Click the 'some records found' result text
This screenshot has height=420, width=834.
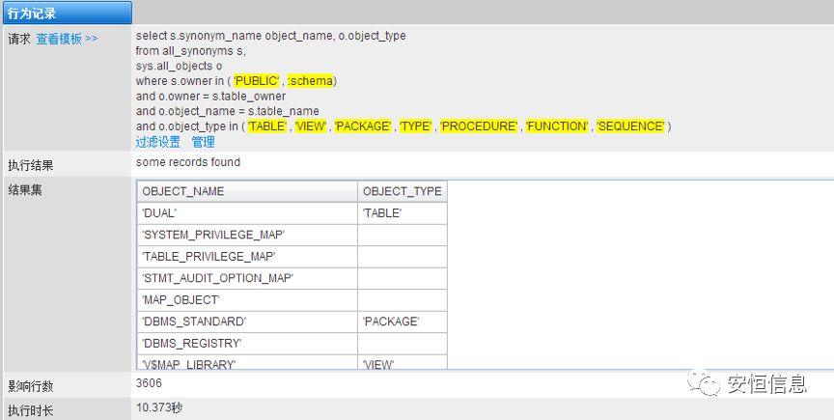click(188, 162)
